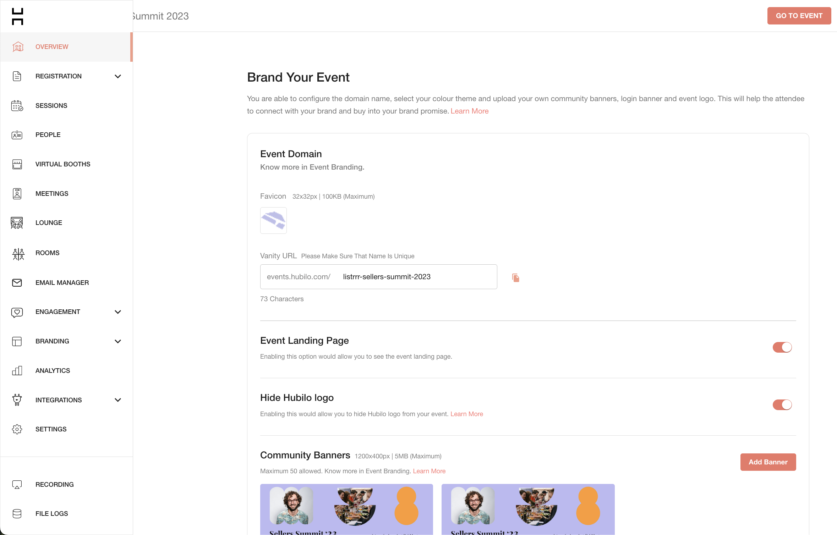The width and height of the screenshot is (837, 535).
Task: Open Sessions via its calendar icon
Action: 17,106
